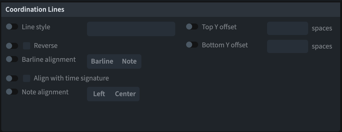This screenshot has height=132, width=342.
Task: Enable the Align with time signature toggle
Action: click(x=12, y=78)
